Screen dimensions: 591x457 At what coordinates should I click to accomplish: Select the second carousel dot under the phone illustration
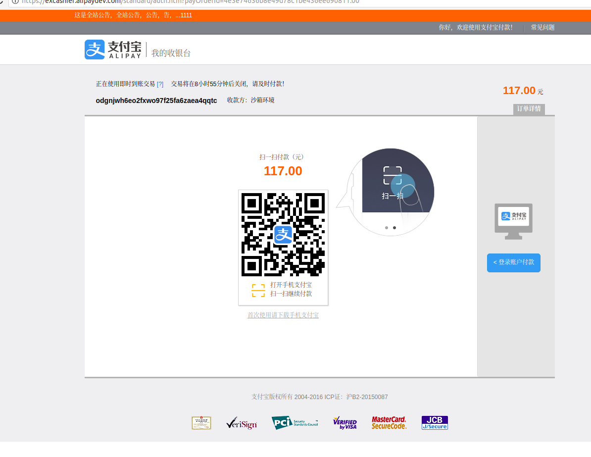pyautogui.click(x=394, y=228)
